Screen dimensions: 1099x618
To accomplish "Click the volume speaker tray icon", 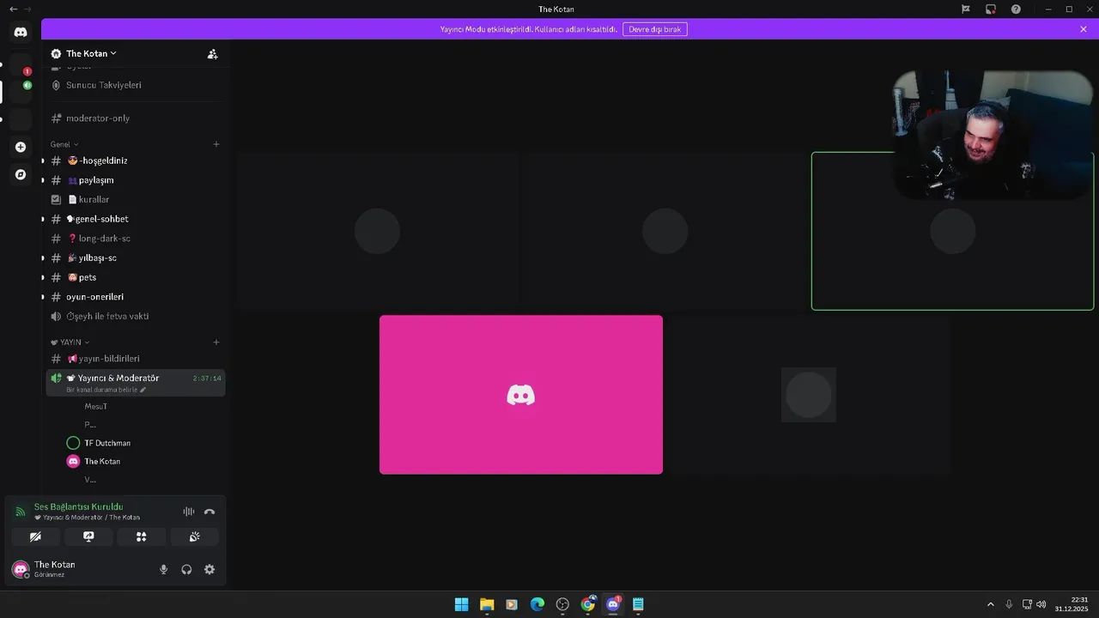I will (x=1041, y=604).
